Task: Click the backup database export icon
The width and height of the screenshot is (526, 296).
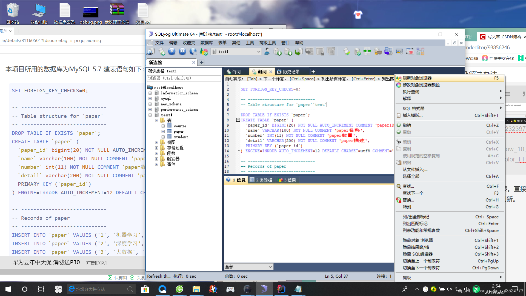Action: (x=288, y=52)
